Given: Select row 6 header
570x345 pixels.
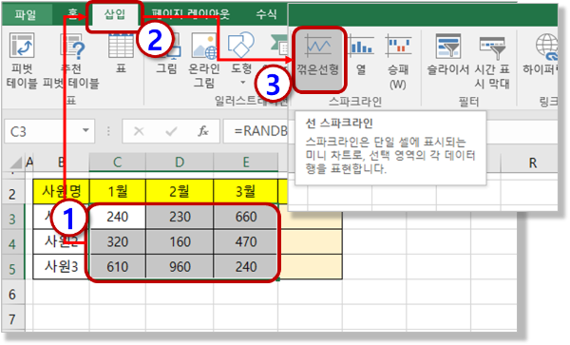Looking at the screenshot, I should tap(12, 294).
